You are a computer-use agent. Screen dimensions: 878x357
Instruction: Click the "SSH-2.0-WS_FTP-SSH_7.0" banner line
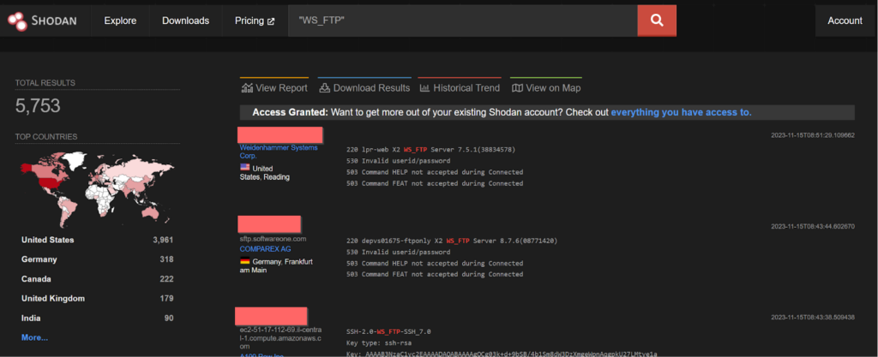(389, 332)
